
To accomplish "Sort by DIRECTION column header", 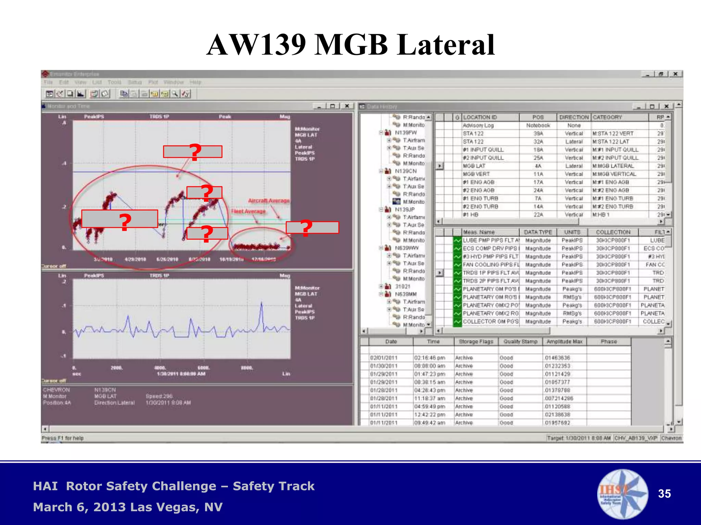I will coord(574,117).
